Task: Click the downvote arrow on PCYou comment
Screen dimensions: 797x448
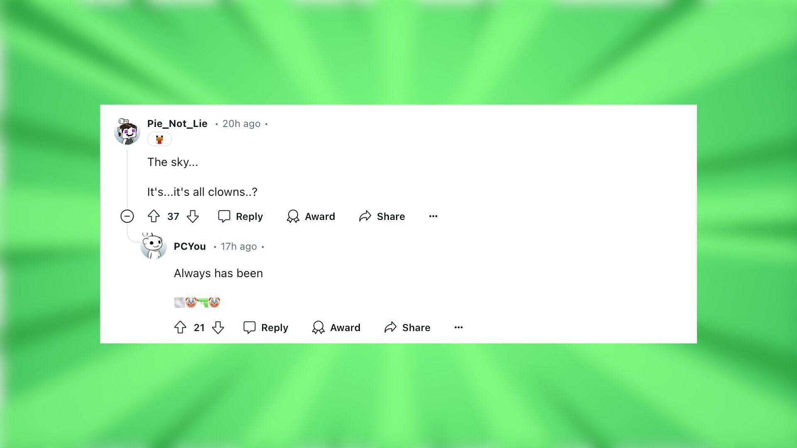Action: 218,327
